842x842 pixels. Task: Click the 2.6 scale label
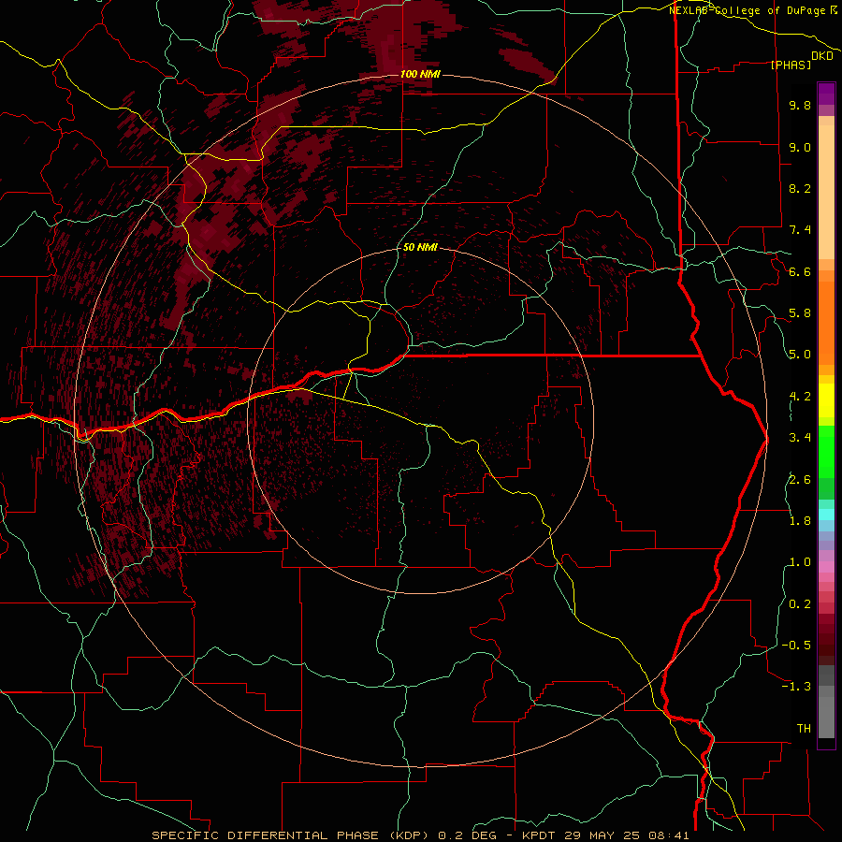coord(800,480)
